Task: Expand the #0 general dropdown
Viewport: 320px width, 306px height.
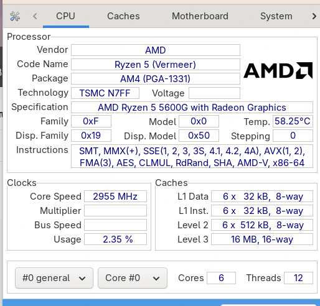Action: click(x=54, y=278)
